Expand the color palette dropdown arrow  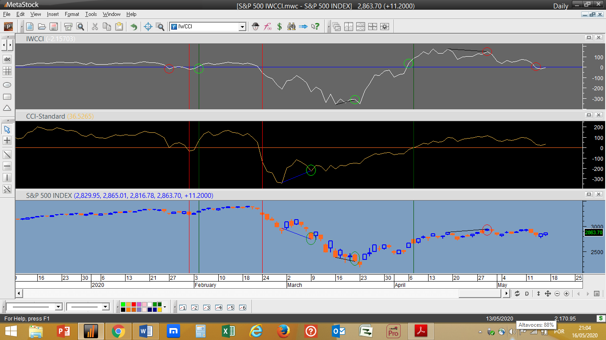[165, 307]
